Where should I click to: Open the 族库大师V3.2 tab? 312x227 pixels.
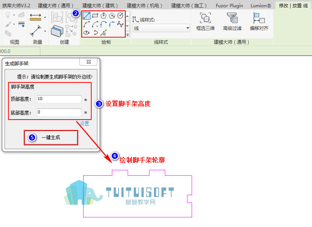(16, 6)
